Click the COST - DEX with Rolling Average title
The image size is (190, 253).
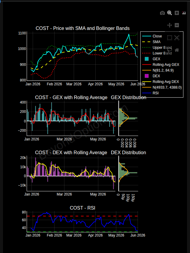pyautogui.click(x=71, y=152)
